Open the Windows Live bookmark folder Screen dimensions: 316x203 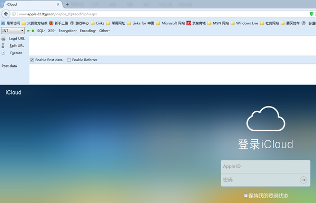[244, 23]
